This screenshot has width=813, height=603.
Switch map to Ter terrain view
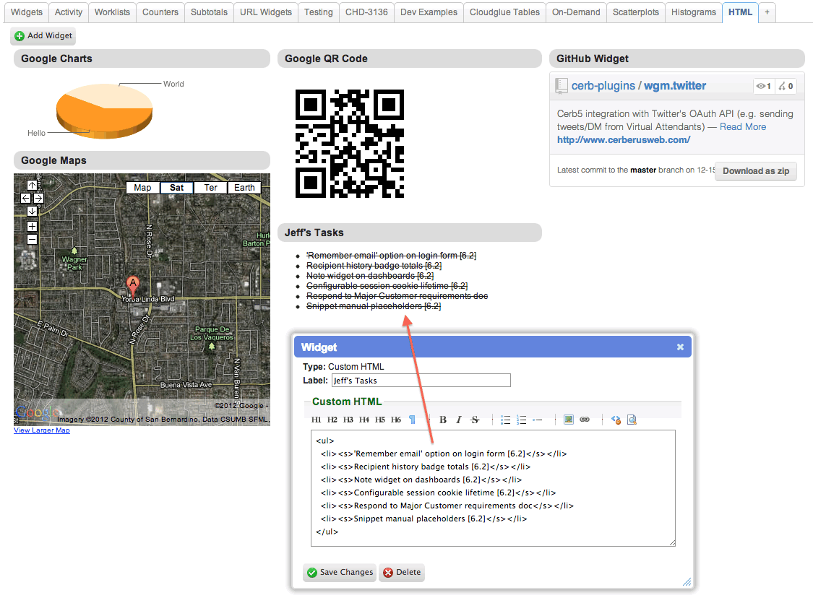[210, 188]
